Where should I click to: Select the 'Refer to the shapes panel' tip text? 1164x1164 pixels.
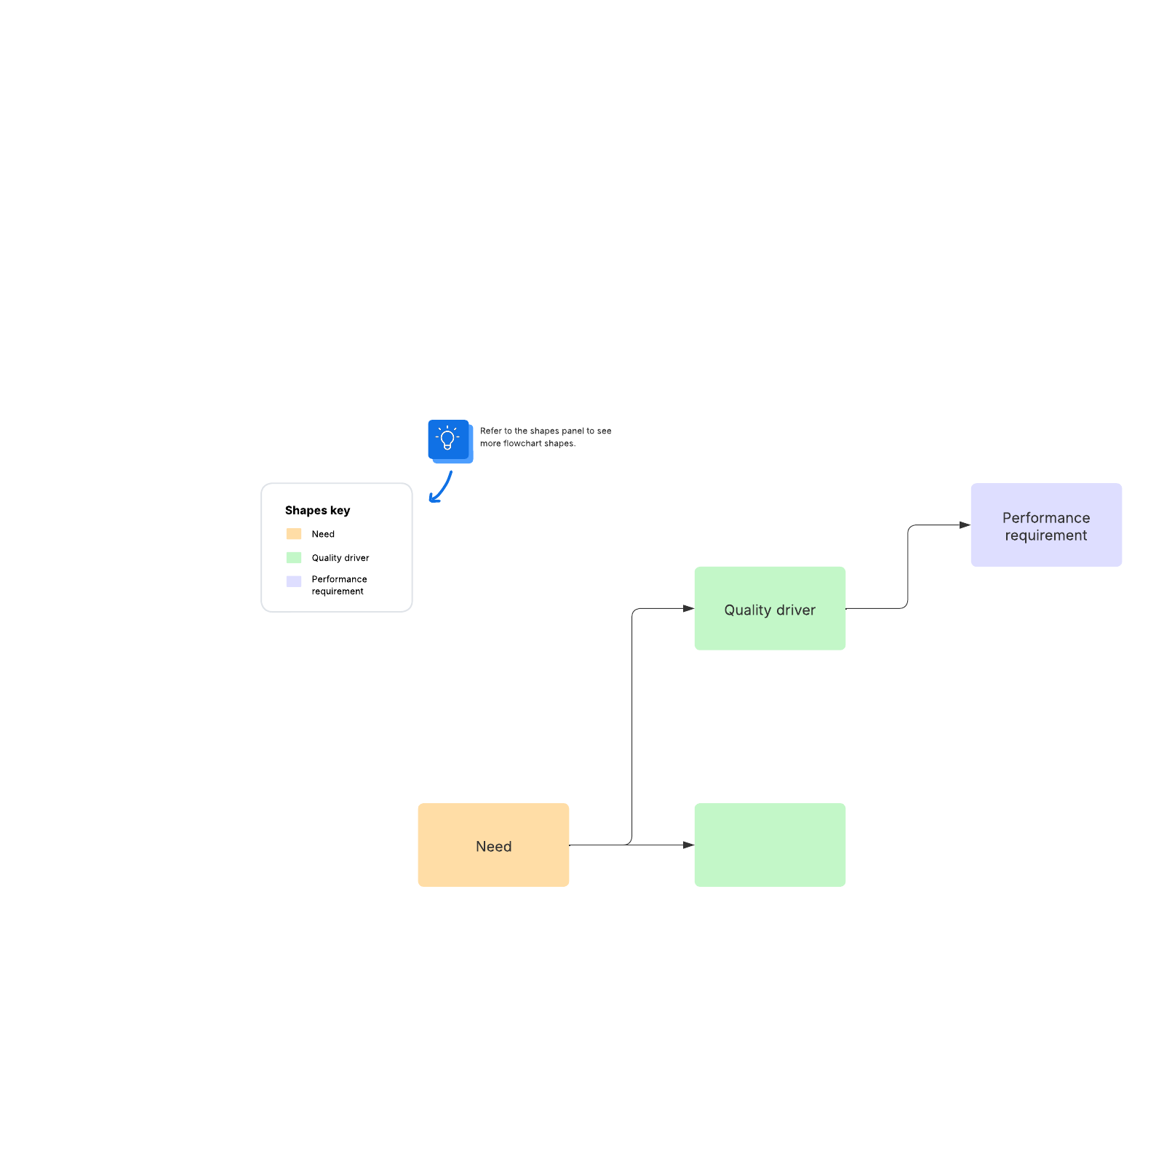coord(545,437)
